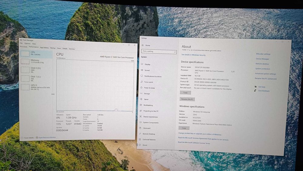Screen dimensions: 303x171
Task: Open Sound settings icon
Action: [x=142, y=70]
